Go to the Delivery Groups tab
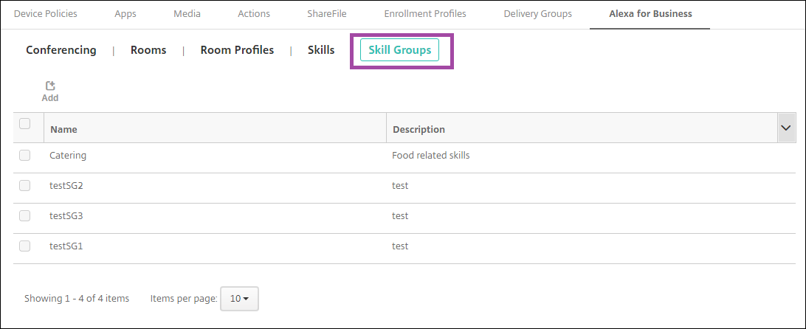This screenshot has height=329, width=806. 537,14
